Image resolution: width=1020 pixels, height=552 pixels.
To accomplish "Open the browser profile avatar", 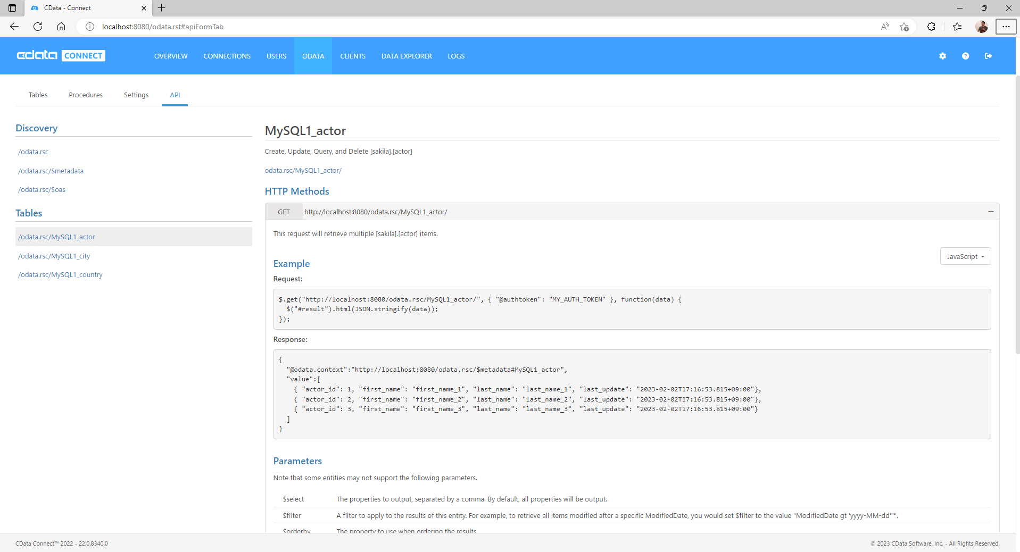I will click(982, 27).
